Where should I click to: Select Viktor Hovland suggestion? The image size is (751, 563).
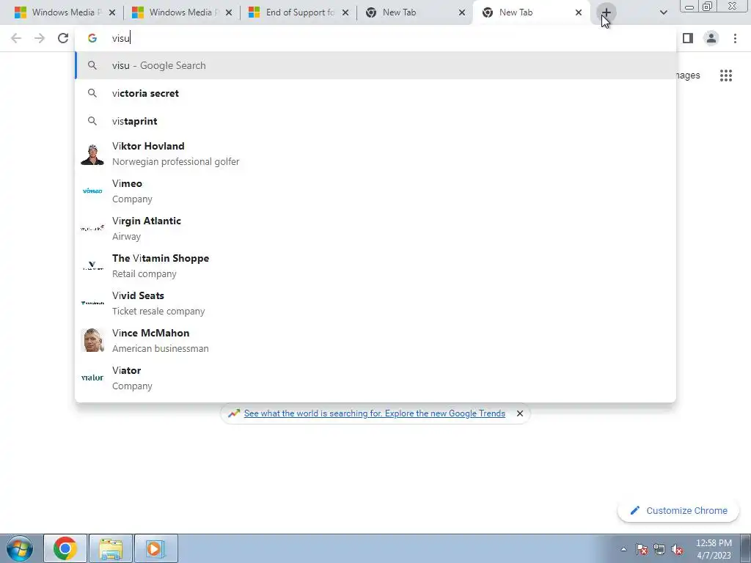coord(375,154)
